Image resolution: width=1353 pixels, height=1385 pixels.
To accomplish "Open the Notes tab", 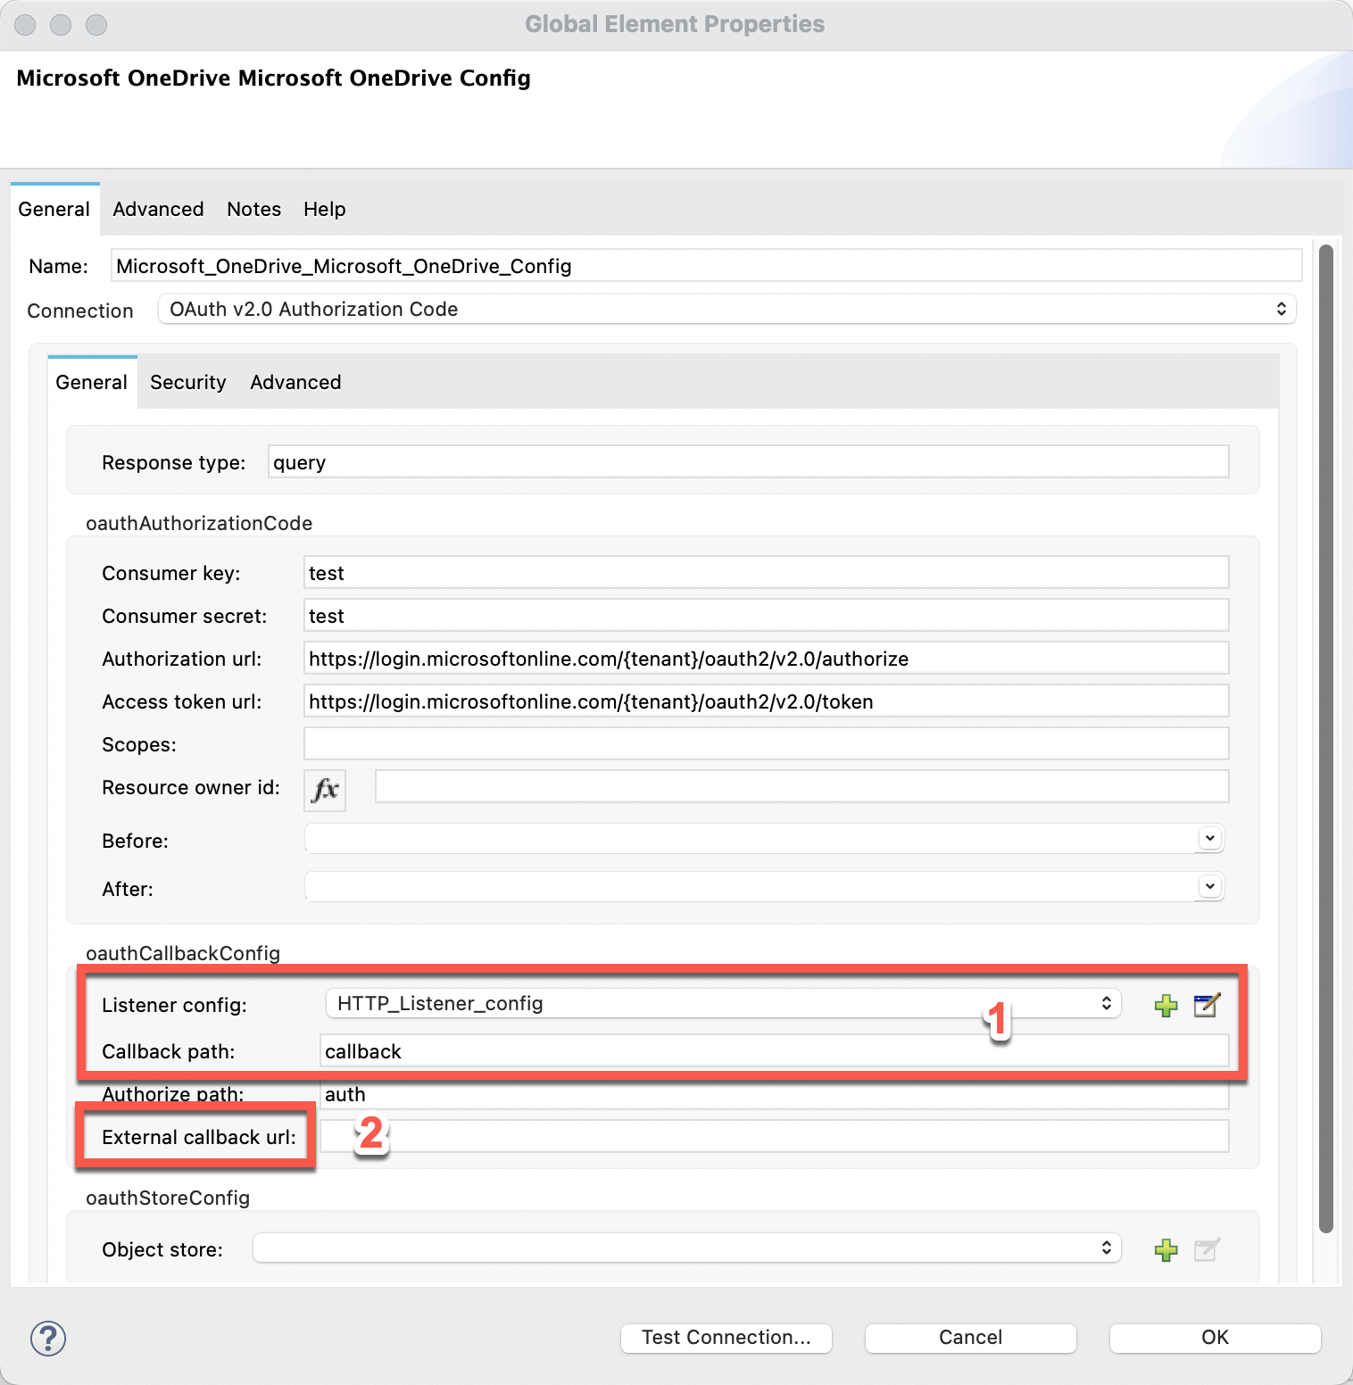I will coord(253,209).
